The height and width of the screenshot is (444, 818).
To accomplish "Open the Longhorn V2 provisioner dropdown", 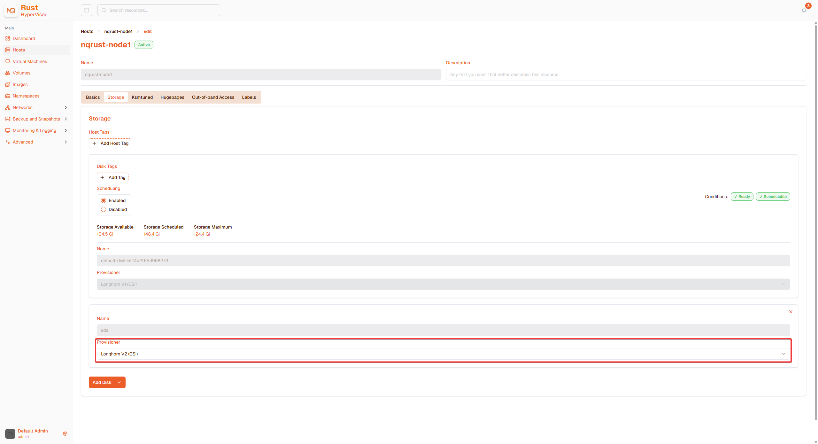I will click(443, 354).
